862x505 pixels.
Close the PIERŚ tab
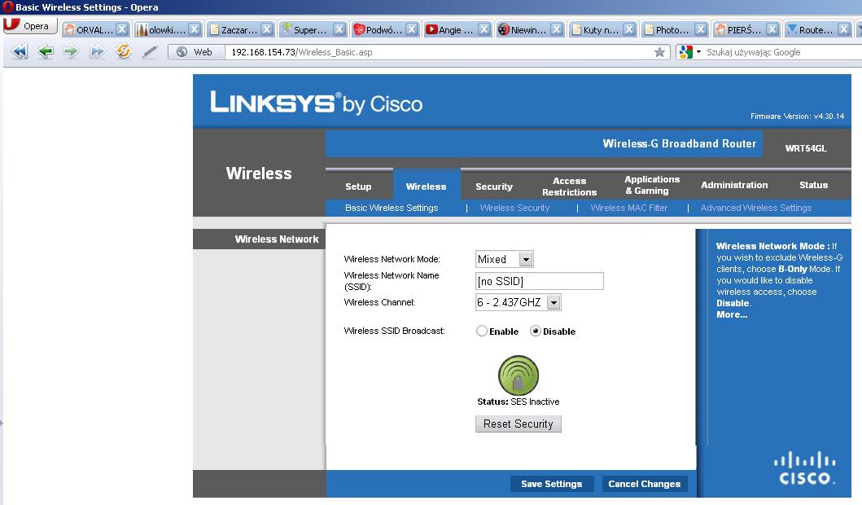(772, 29)
